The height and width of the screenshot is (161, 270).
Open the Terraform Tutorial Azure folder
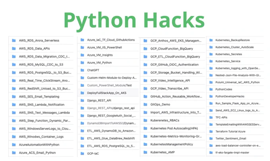[230, 131]
